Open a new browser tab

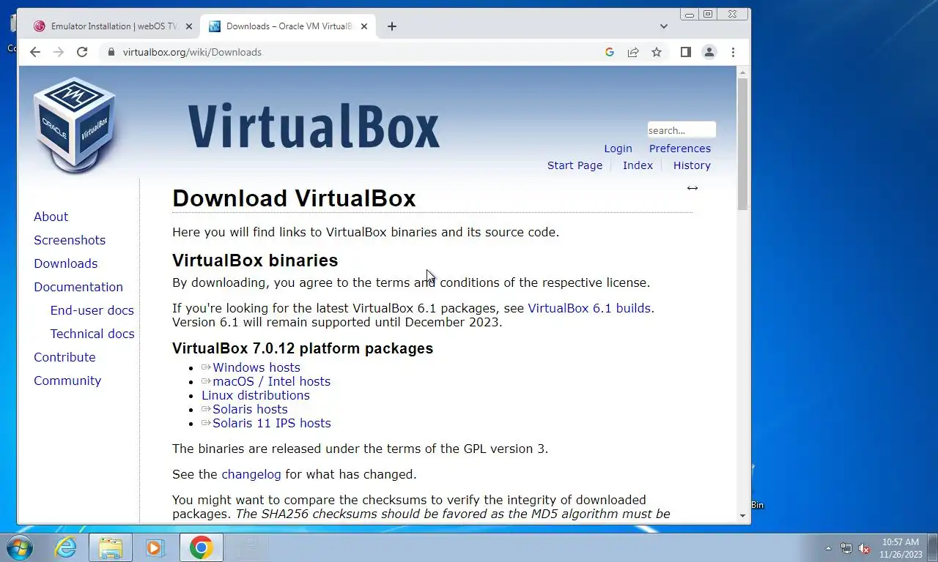click(392, 26)
